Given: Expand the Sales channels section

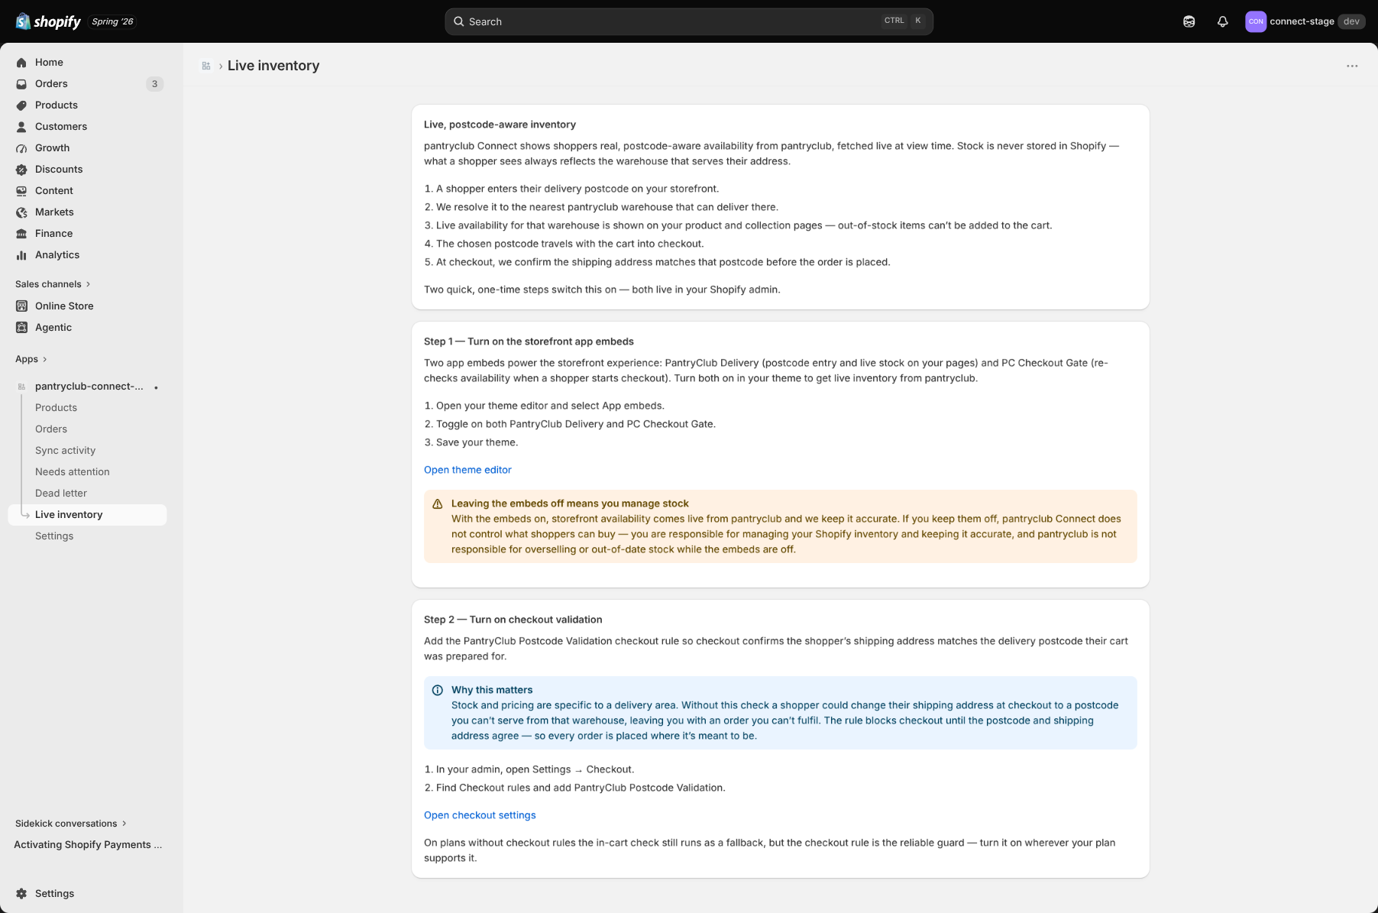Looking at the screenshot, I should (x=53, y=284).
